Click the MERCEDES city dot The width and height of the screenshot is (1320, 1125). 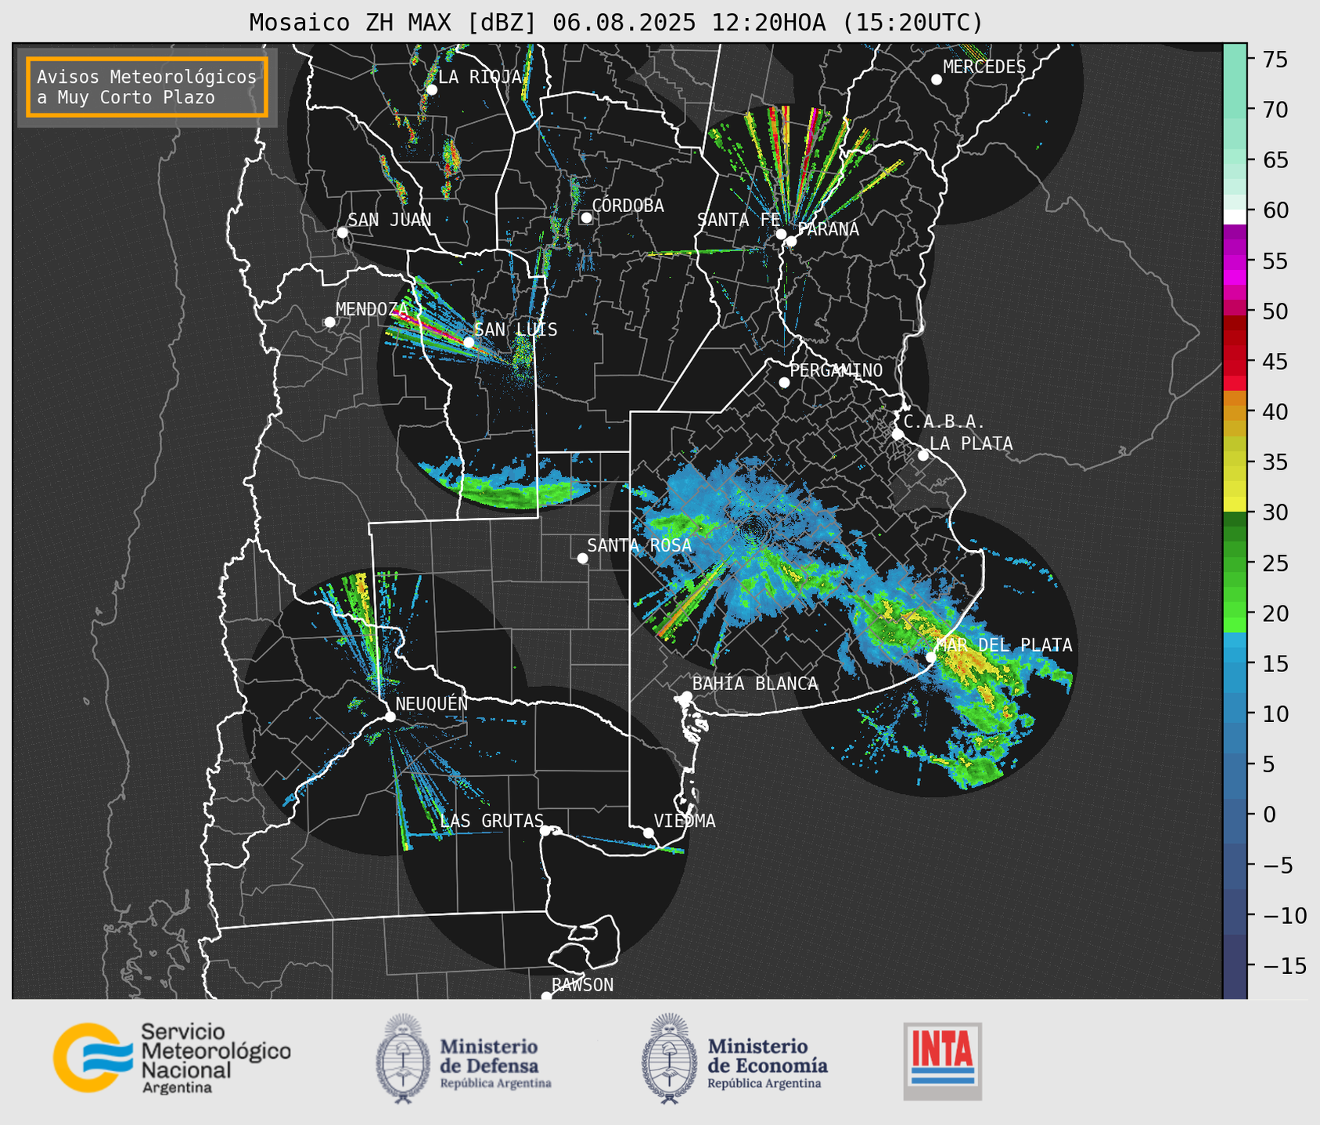tap(937, 80)
